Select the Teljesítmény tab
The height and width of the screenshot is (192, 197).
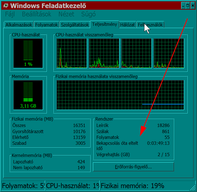point(105,24)
